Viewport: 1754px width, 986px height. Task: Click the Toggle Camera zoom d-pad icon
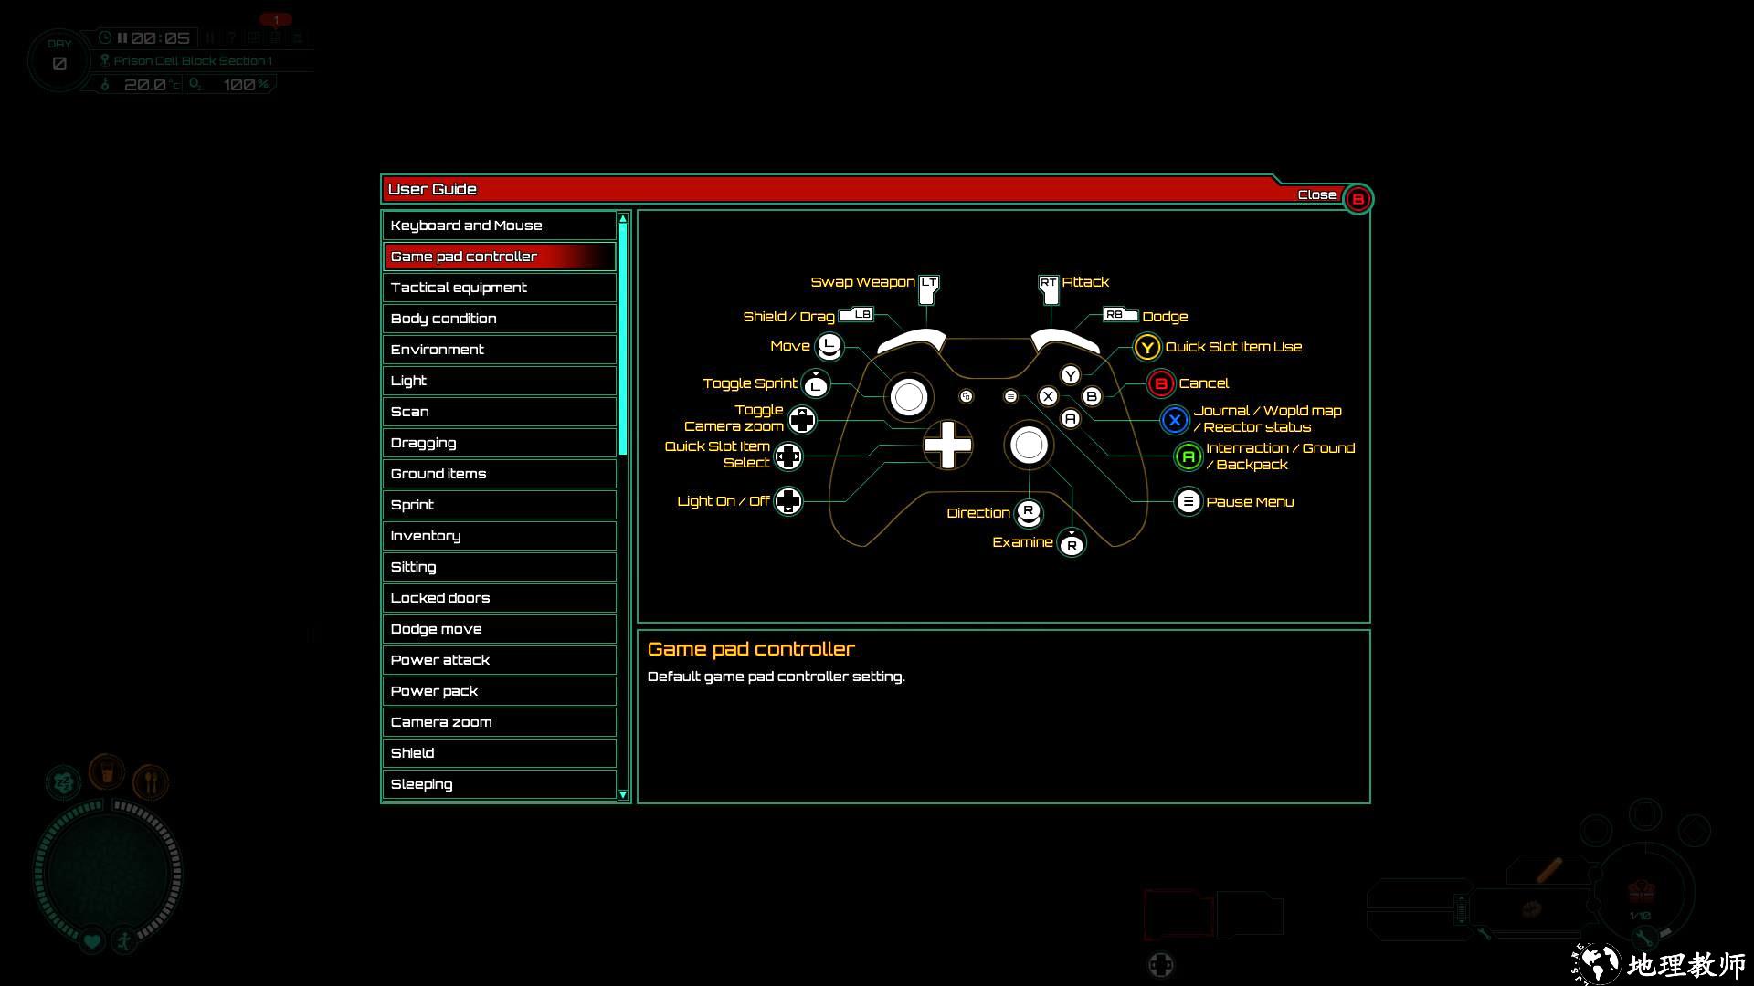click(x=801, y=419)
